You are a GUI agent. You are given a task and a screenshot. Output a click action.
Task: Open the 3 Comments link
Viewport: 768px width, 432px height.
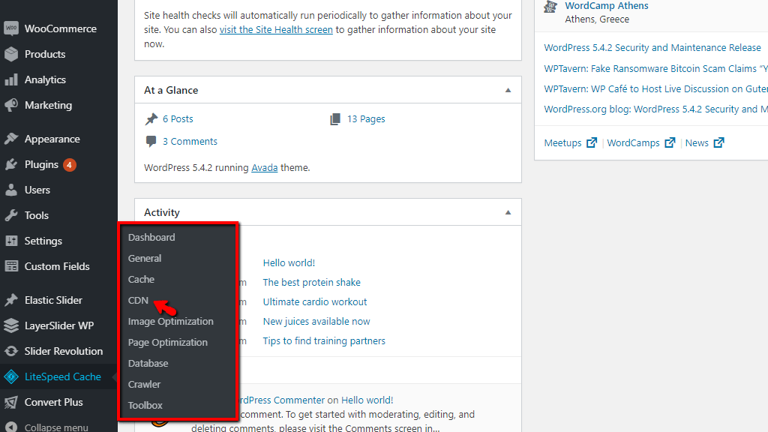pyautogui.click(x=190, y=142)
